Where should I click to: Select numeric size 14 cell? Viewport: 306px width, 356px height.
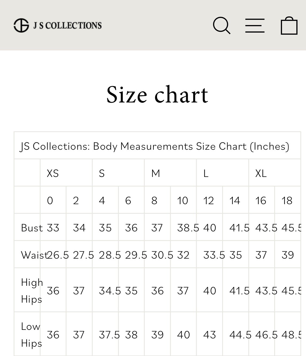(x=235, y=200)
